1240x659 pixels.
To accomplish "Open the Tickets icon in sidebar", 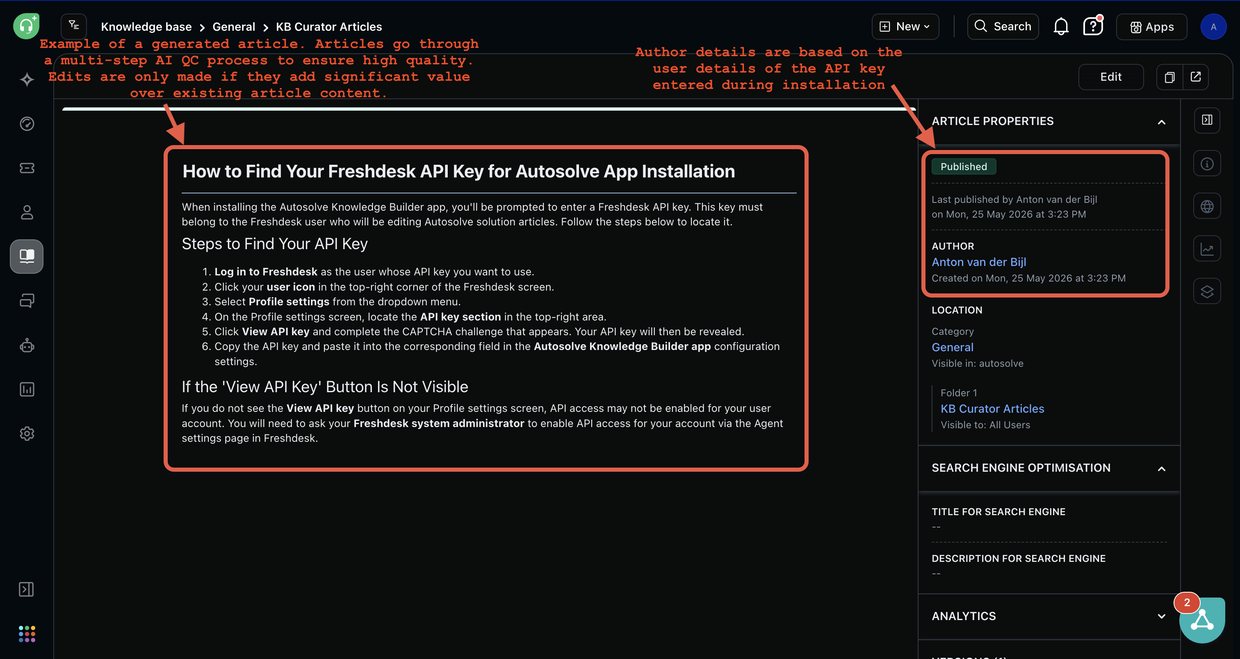I will (x=27, y=168).
